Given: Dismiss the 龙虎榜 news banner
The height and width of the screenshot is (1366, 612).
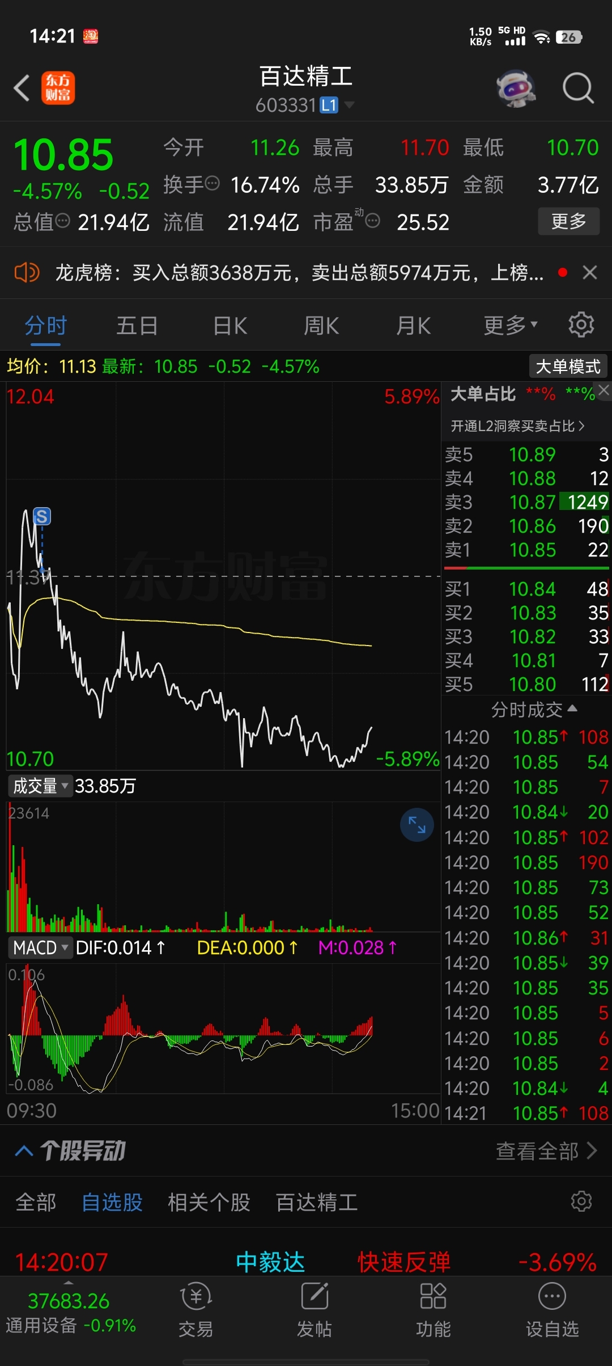Looking at the screenshot, I should click(590, 273).
